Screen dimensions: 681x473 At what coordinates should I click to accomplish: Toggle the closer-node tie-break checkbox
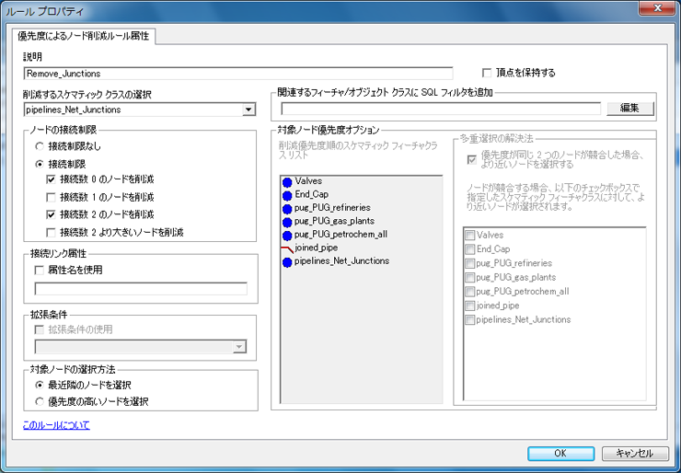[472, 160]
